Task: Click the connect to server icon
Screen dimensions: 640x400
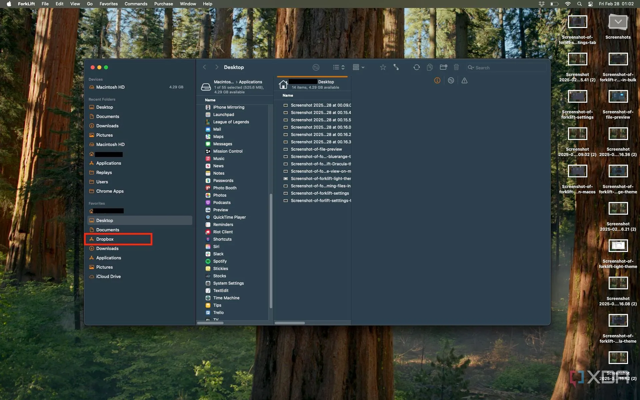Action: 396,67
